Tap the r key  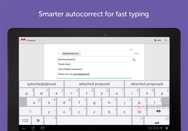71,93
